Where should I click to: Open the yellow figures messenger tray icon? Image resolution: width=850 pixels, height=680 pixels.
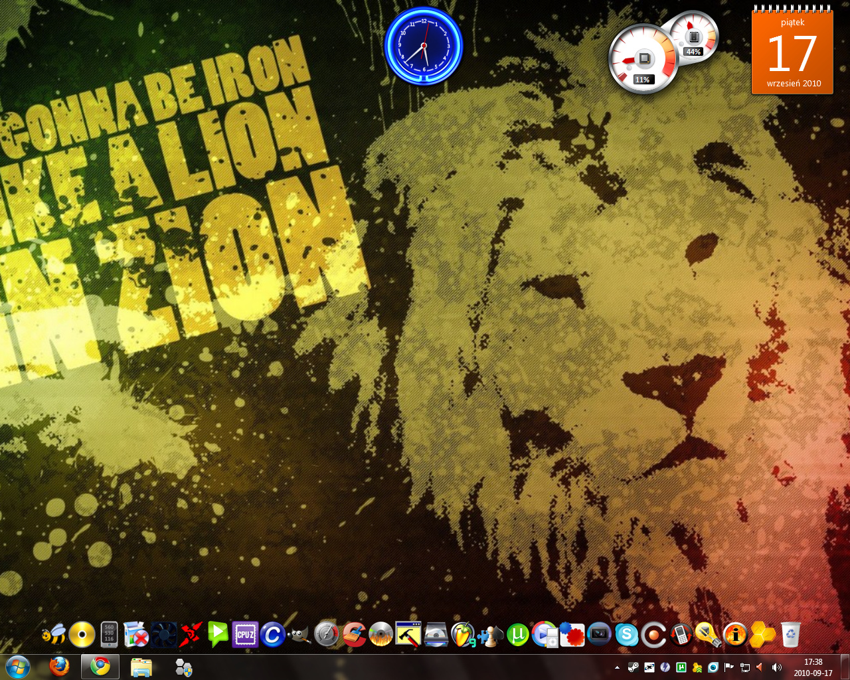[697, 667]
